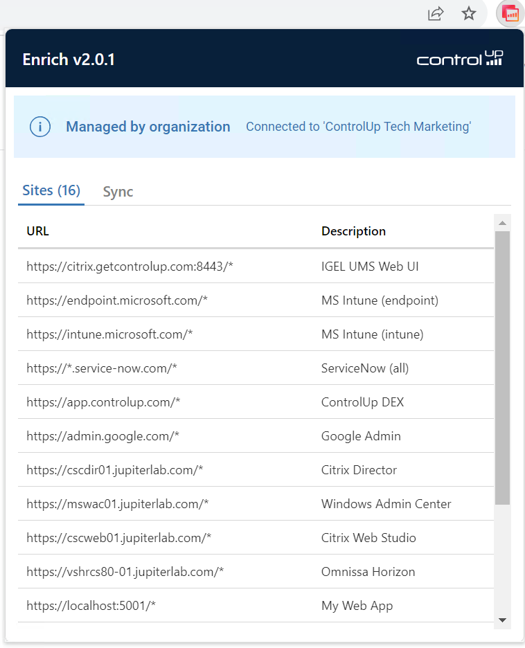The height and width of the screenshot is (648, 525).
Task: Click the sites list scrollbar thumb
Action: point(502,368)
